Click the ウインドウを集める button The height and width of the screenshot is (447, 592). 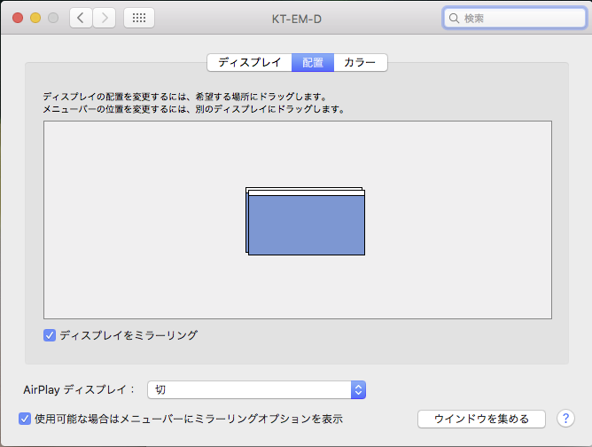pyautogui.click(x=481, y=419)
